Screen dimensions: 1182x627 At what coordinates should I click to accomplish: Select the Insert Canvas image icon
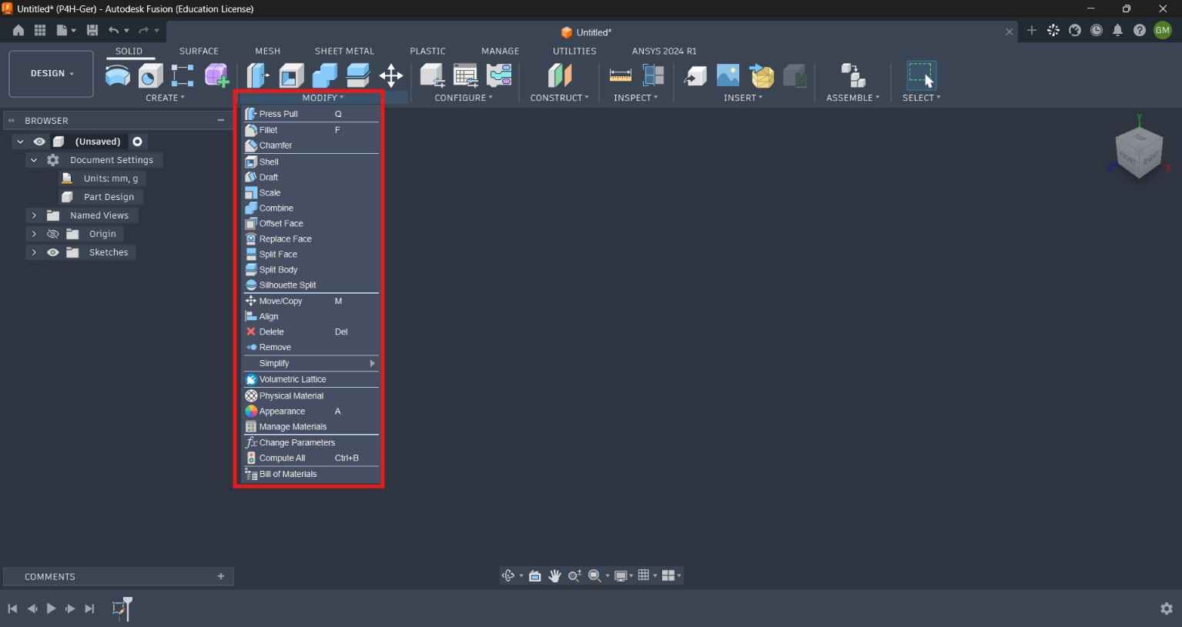pos(728,75)
